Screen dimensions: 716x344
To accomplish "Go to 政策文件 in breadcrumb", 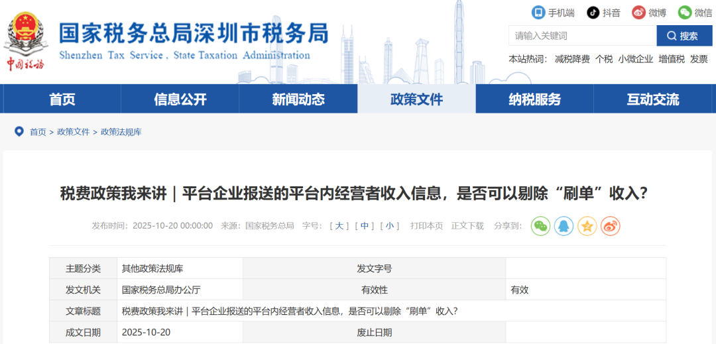I will pyautogui.click(x=74, y=133).
